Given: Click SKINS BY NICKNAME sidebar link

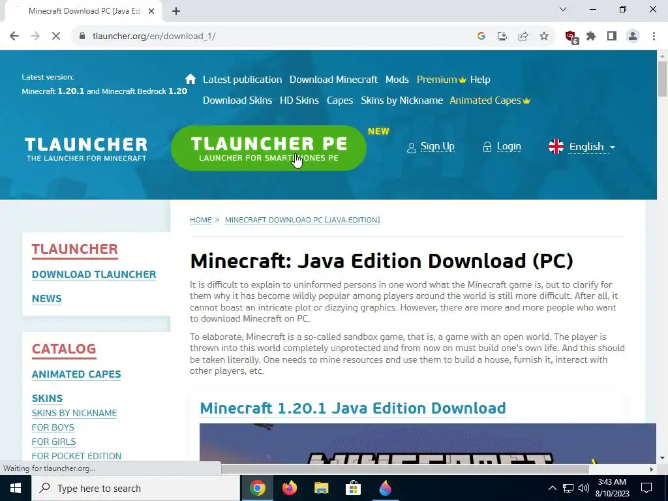Looking at the screenshot, I should tap(74, 413).
